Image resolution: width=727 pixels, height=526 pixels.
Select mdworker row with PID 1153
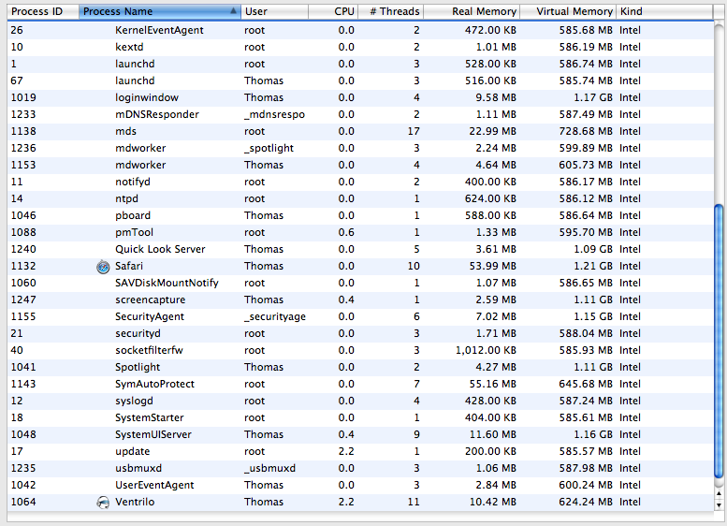coord(360,165)
